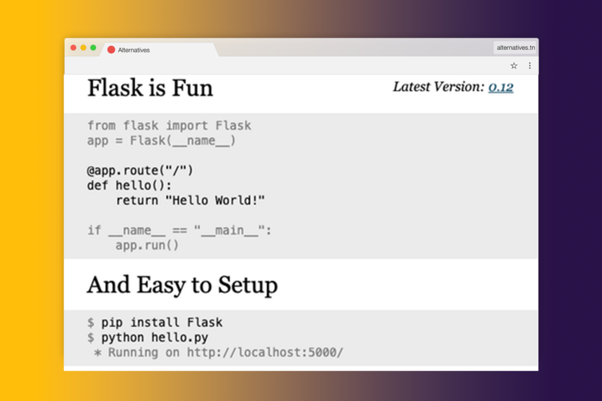The image size is (602, 401).
Task: Minimize the window using yellow button
Action: [x=83, y=48]
